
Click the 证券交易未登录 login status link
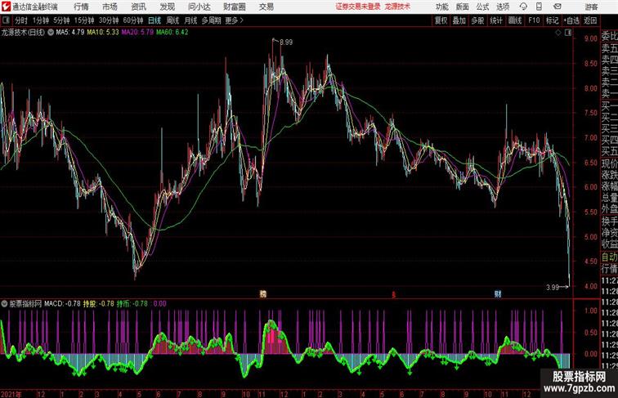358,7
